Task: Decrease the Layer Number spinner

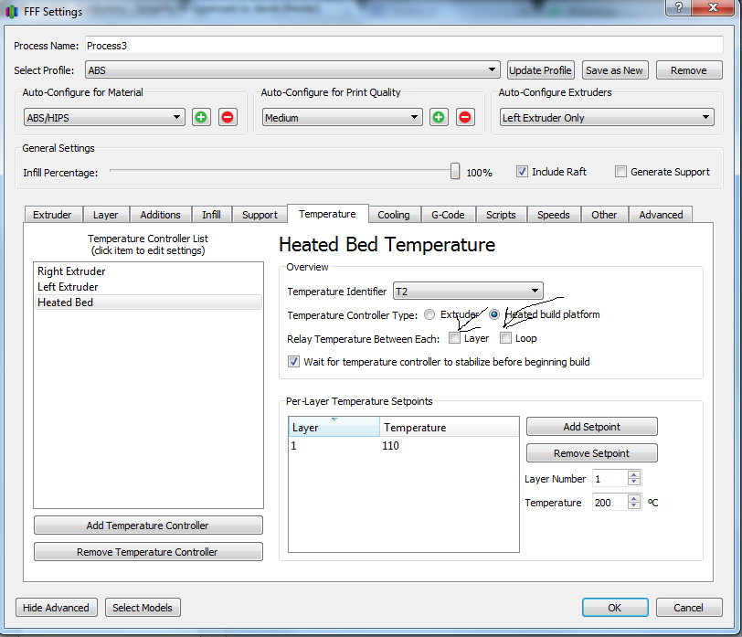Action: (x=633, y=482)
